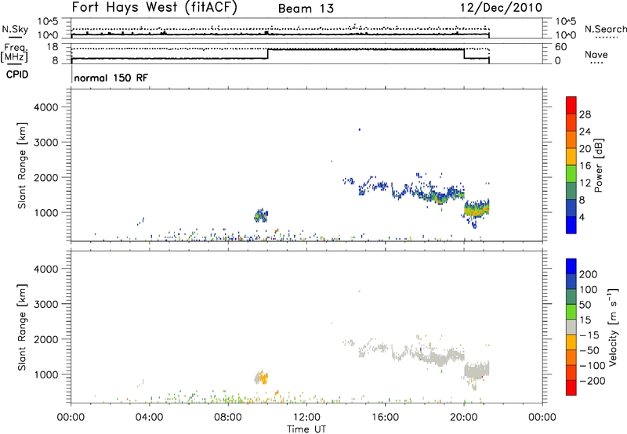
Task: Click the '12:00' time axis label
Action: [306, 418]
